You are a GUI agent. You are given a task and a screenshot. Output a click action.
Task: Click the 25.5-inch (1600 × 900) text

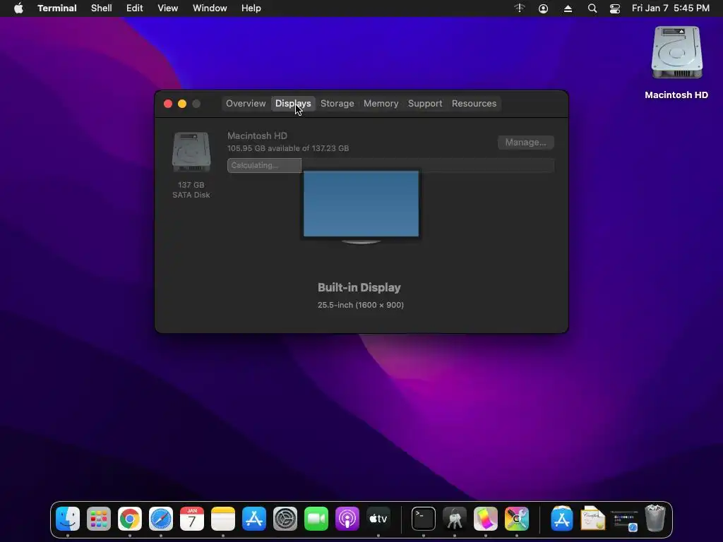tap(361, 305)
